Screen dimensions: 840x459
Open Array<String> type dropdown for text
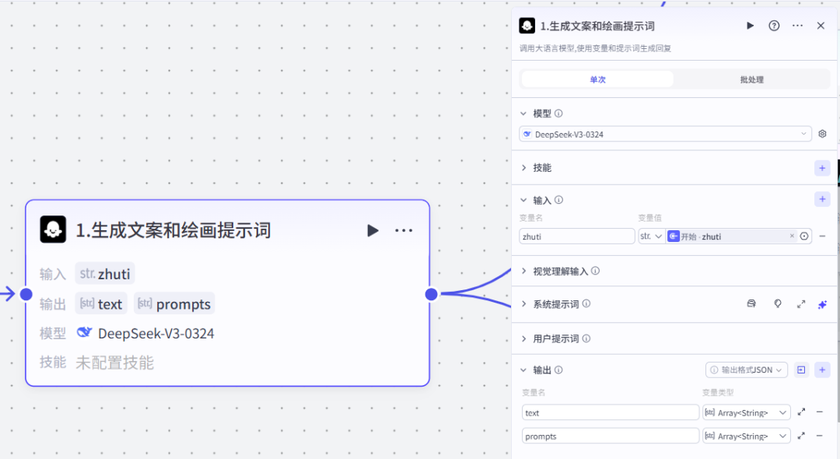click(x=746, y=412)
